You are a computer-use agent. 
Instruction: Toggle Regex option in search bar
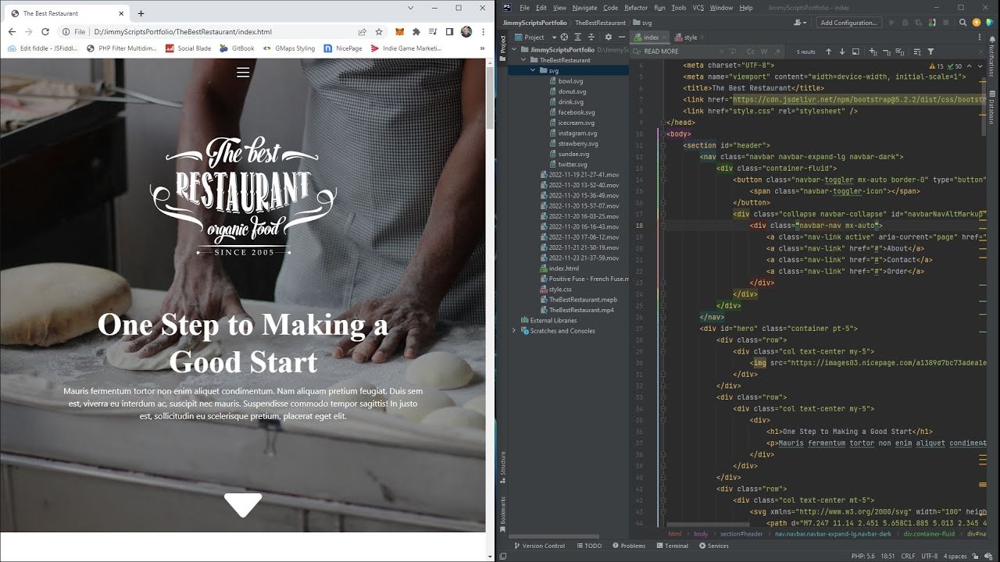(x=777, y=52)
